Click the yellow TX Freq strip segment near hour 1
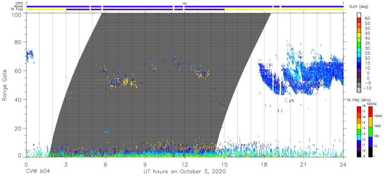The image size is (386, 178). pos(46,9)
